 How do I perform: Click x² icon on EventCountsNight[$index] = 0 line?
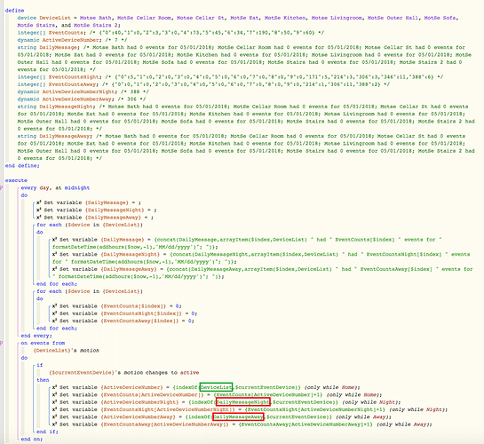click(54, 313)
